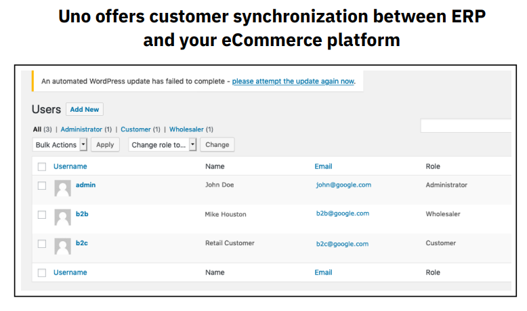Open the john@google.com email link
The height and width of the screenshot is (311, 527).
click(343, 184)
